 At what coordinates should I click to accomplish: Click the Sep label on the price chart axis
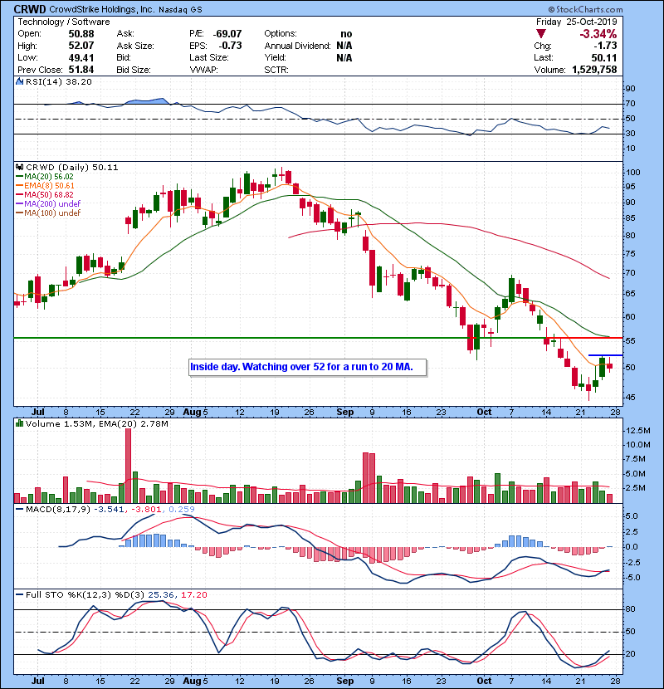pyautogui.click(x=345, y=413)
